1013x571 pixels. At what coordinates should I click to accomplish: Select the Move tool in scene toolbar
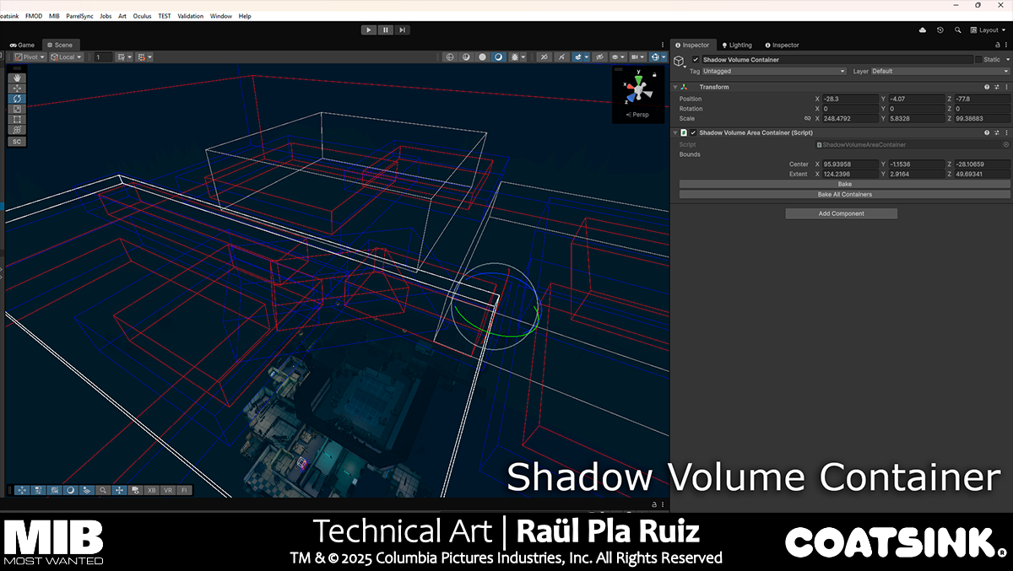coord(15,89)
